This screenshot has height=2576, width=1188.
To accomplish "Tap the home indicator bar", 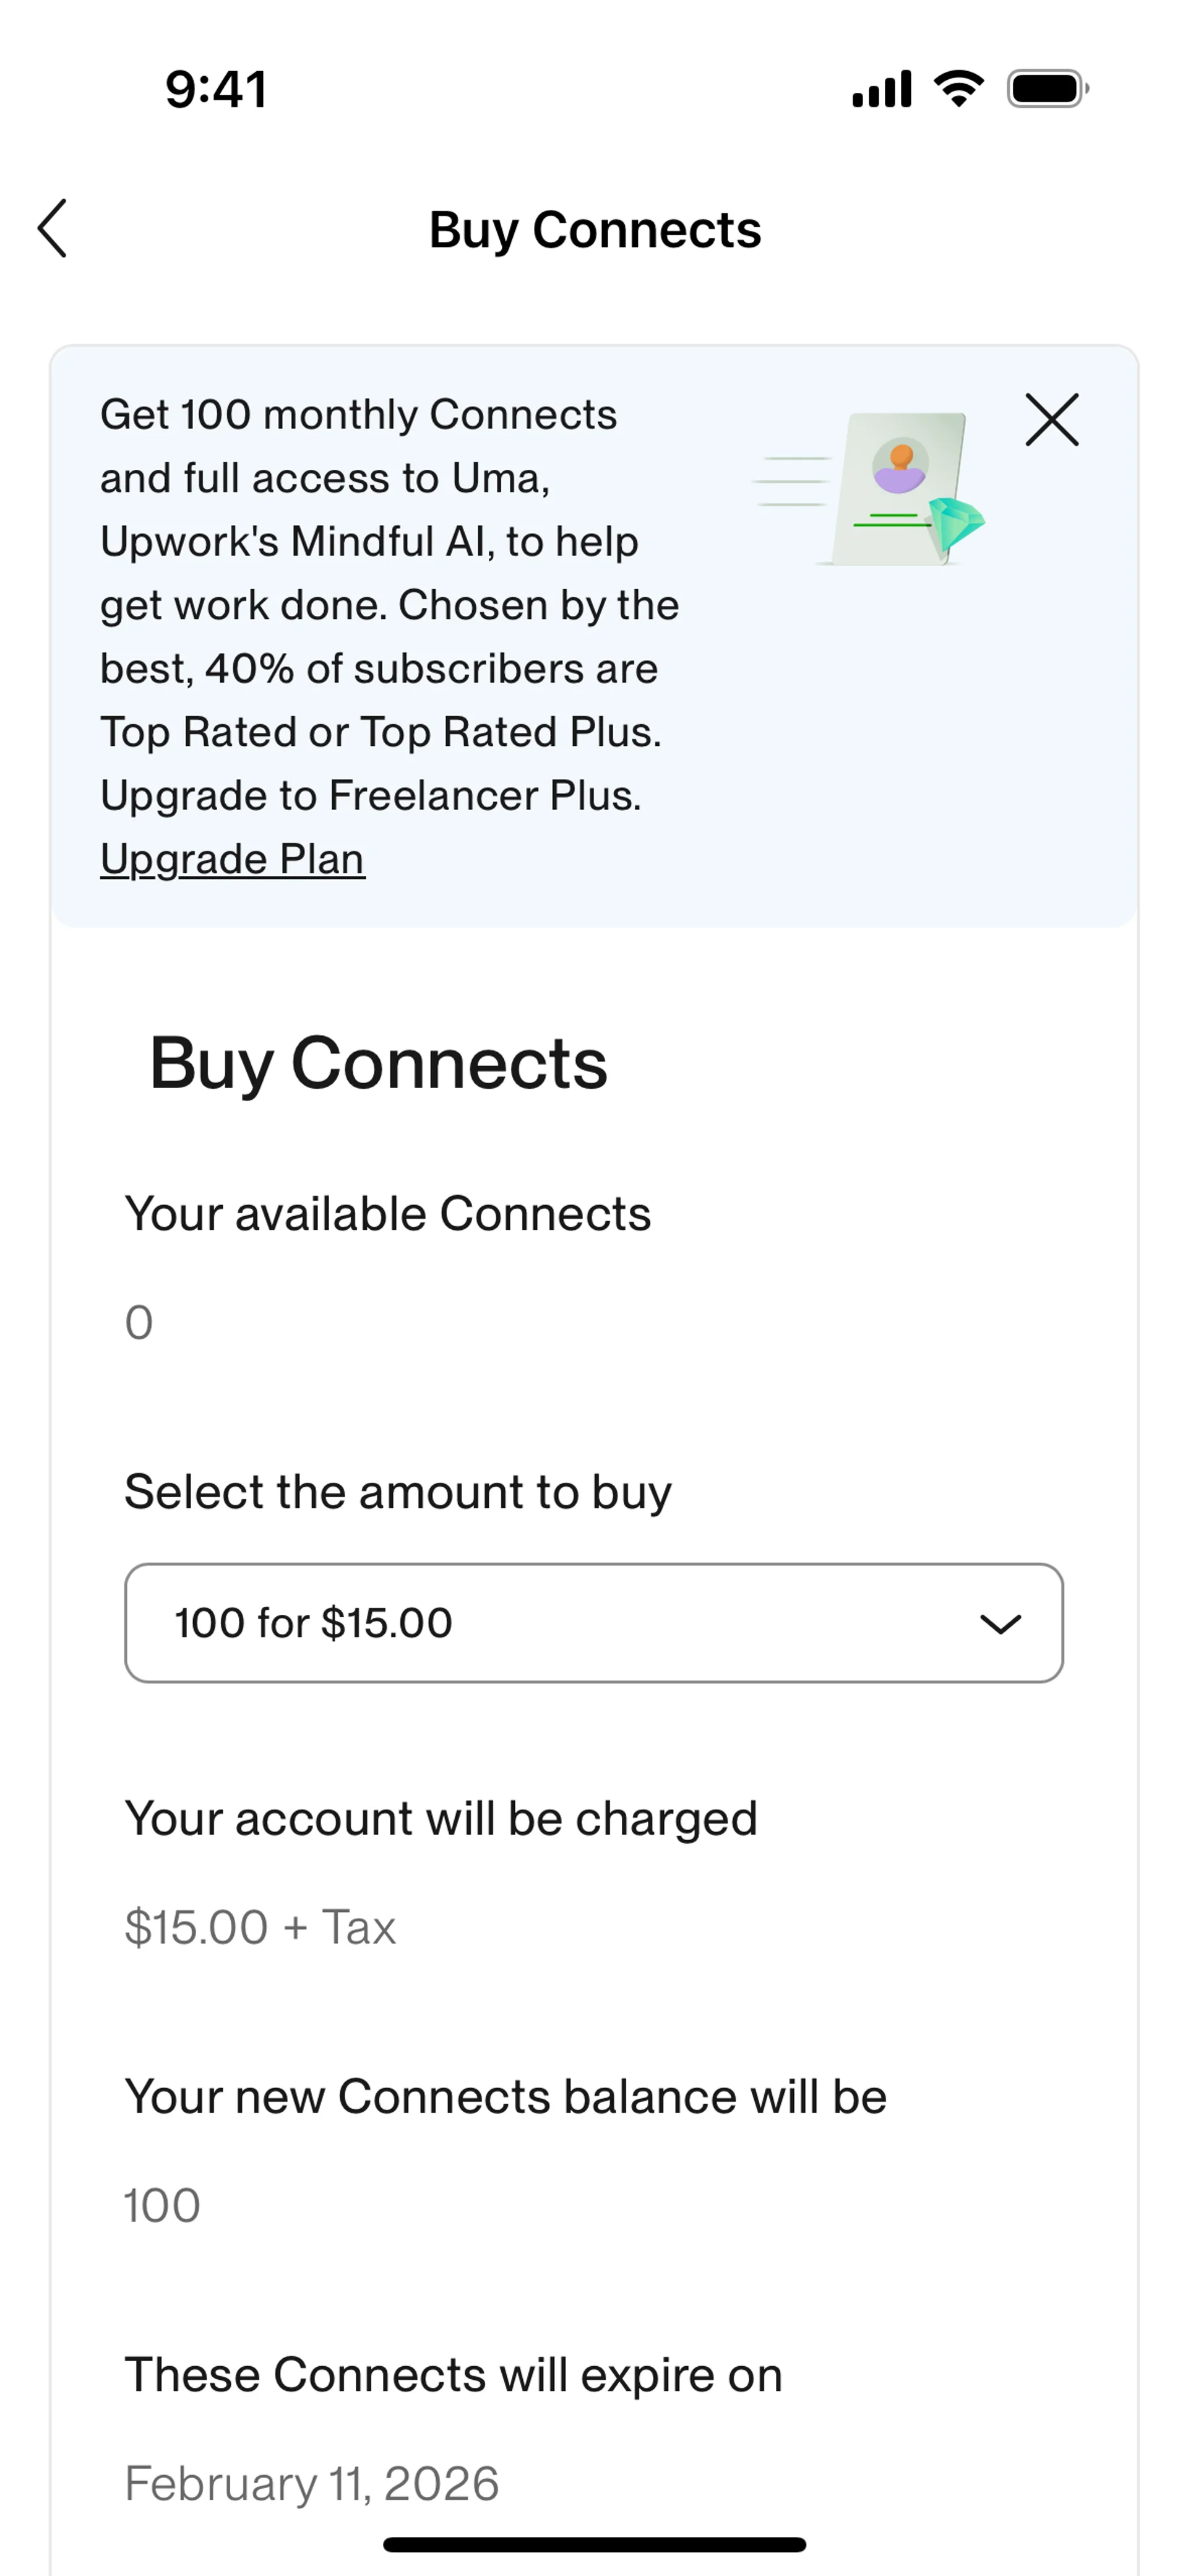I will pos(594,2544).
